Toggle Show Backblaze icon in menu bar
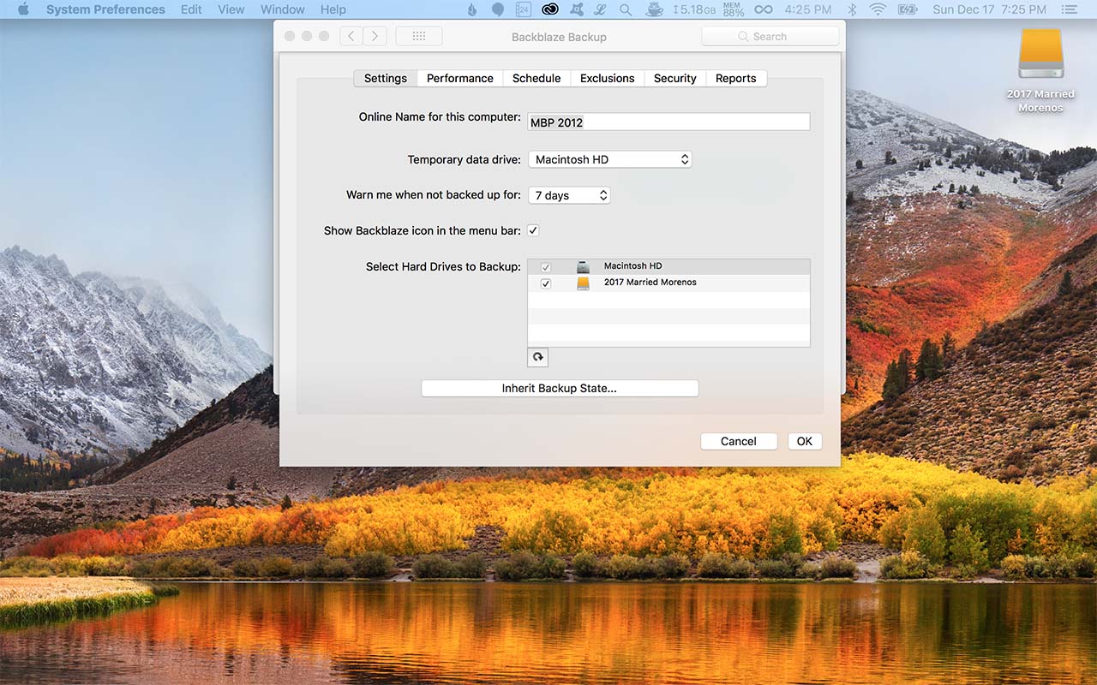The image size is (1097, 685). point(533,230)
